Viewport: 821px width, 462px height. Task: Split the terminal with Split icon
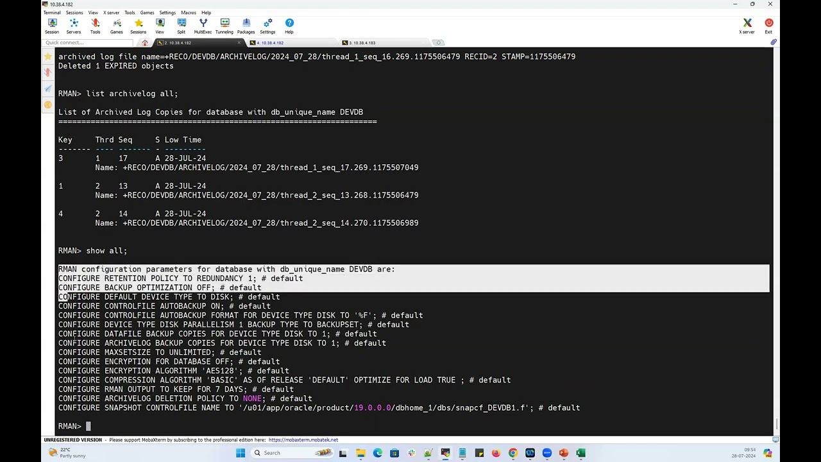click(182, 26)
